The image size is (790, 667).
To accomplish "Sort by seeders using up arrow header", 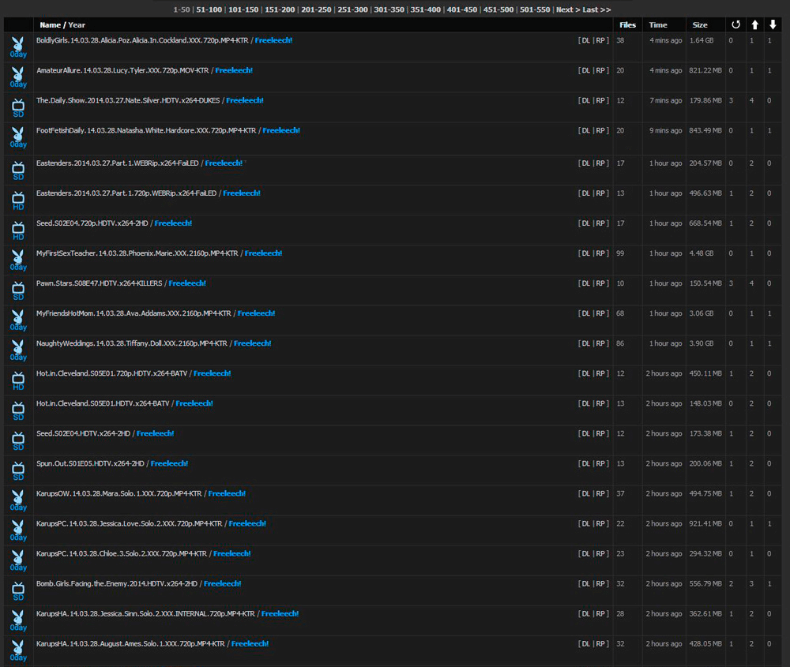I will pos(754,24).
